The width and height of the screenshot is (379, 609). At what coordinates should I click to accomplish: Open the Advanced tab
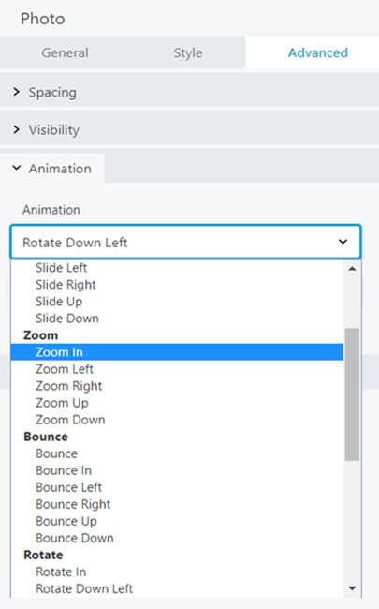[318, 52]
